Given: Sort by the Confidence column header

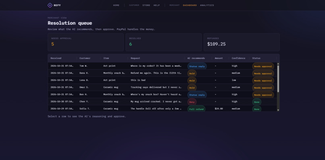Looking at the screenshot, I should pos(238,58).
